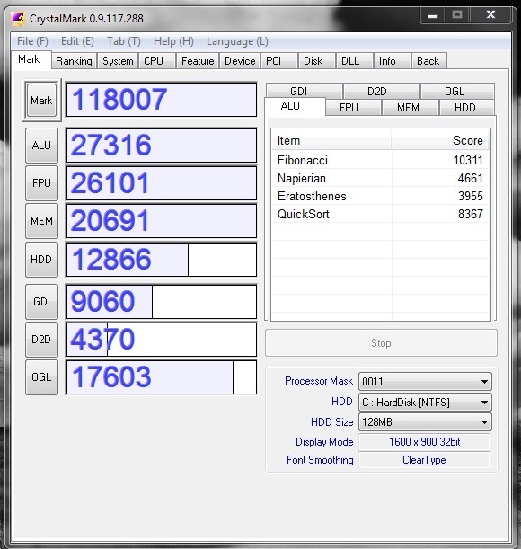
Task: Run the HDD benchmark button
Action: point(41,260)
